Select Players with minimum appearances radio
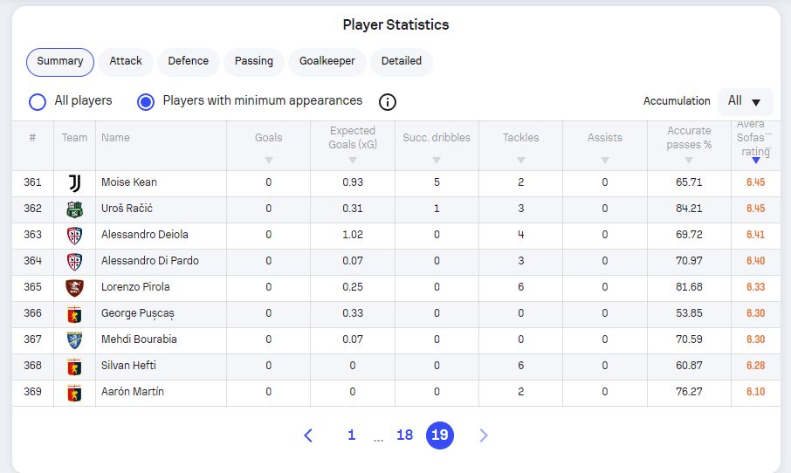791x473 pixels. pos(146,102)
